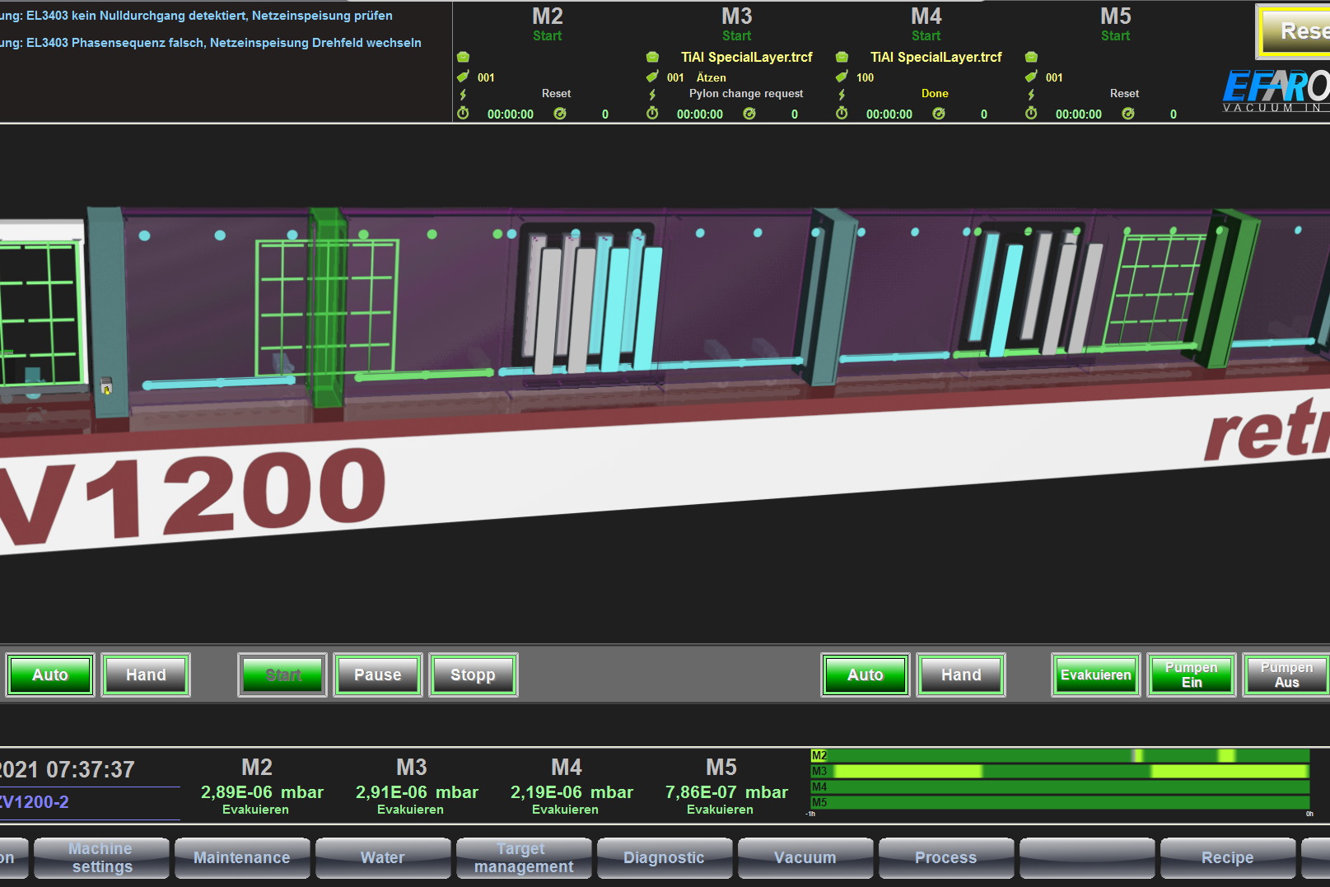Click the M3 recipe file icon
The width and height of the screenshot is (1330, 887).
(x=652, y=57)
